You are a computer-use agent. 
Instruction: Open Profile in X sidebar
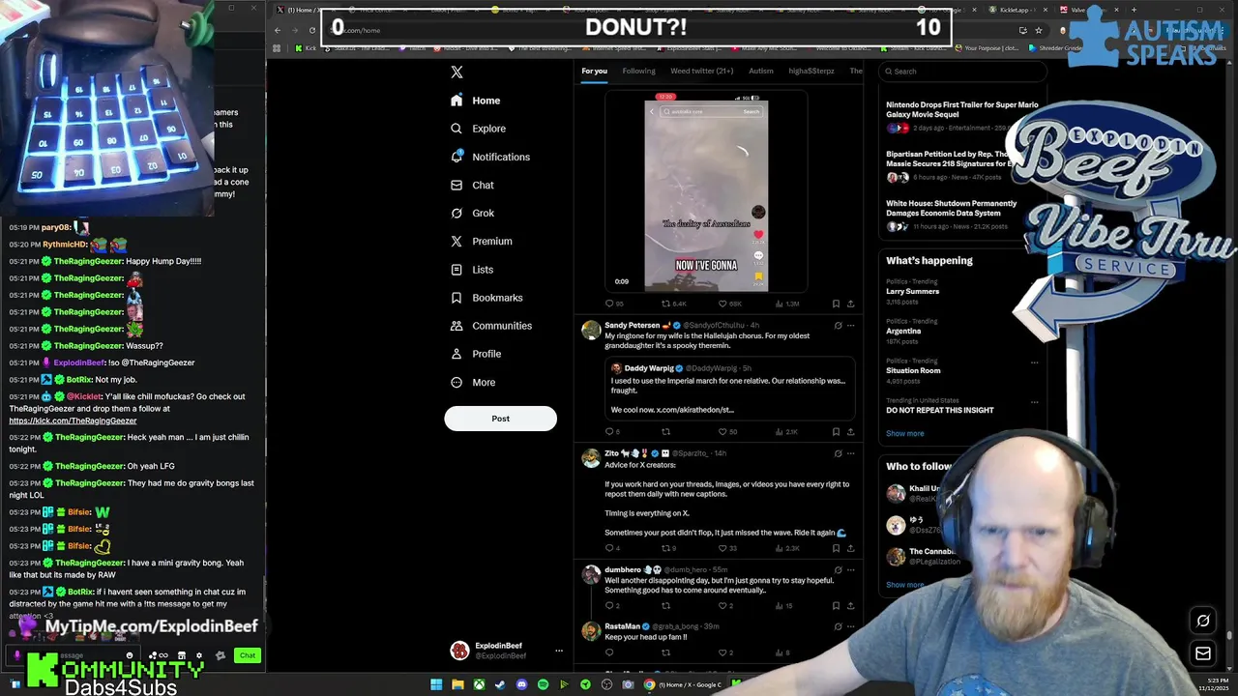(x=475, y=354)
